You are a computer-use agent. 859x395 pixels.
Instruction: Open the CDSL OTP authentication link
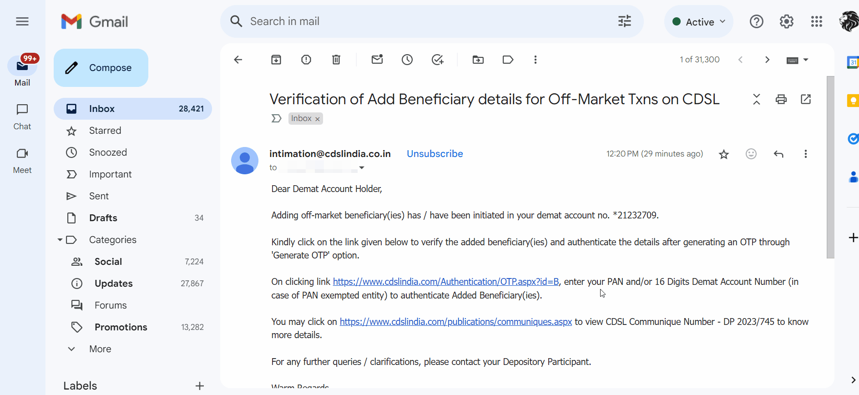click(x=446, y=282)
